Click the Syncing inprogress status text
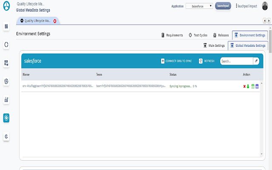 [x=183, y=86]
